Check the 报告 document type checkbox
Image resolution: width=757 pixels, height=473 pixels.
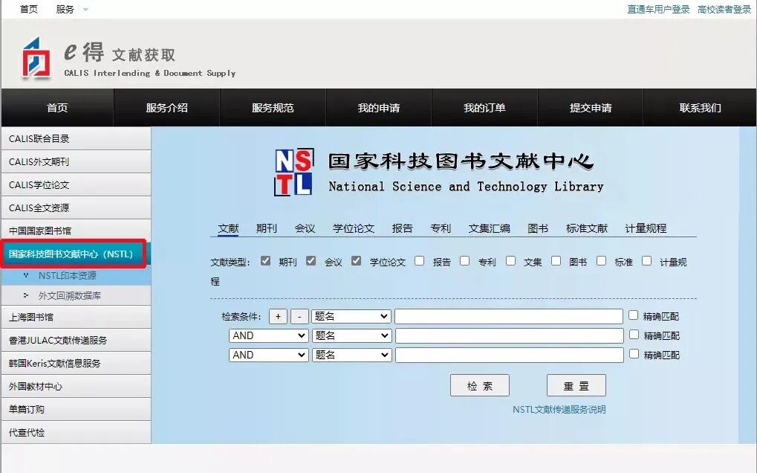click(420, 261)
